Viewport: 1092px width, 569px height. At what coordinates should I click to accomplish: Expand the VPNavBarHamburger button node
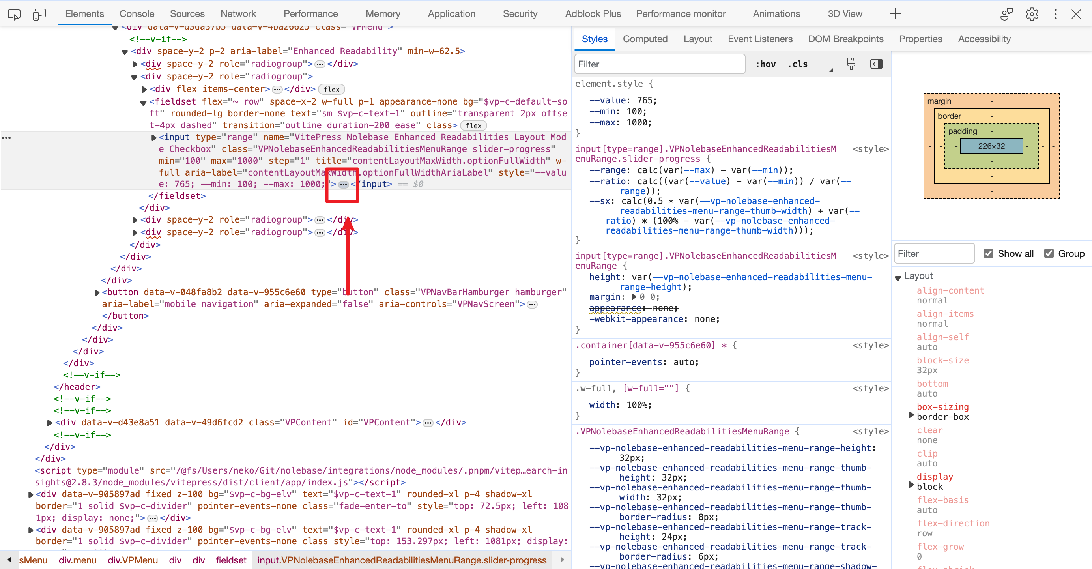[x=97, y=292]
